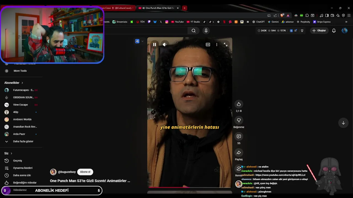Click the YouTube search magnifier button
Viewport: 353px width, 198px height.
click(x=194, y=31)
